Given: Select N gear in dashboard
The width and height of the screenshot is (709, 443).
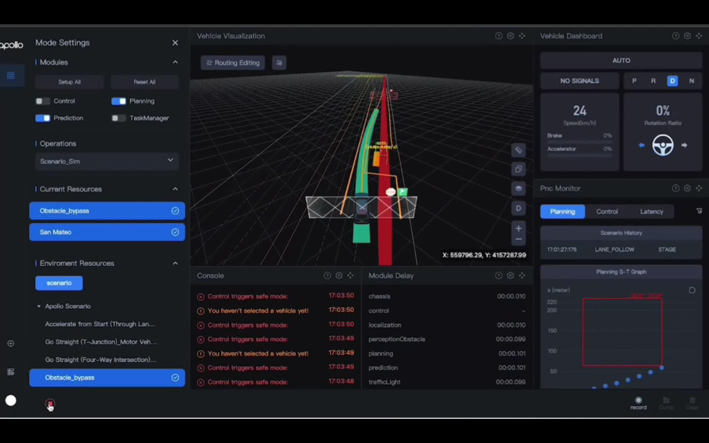Looking at the screenshot, I should coord(692,81).
